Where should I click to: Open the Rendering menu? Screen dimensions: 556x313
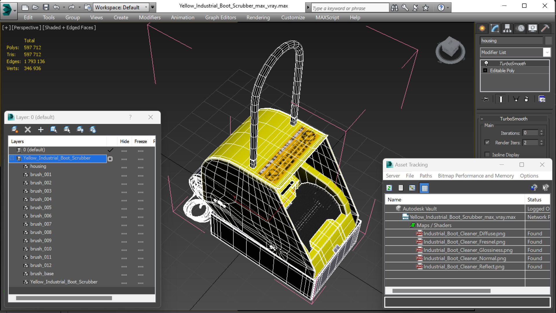coord(258,17)
